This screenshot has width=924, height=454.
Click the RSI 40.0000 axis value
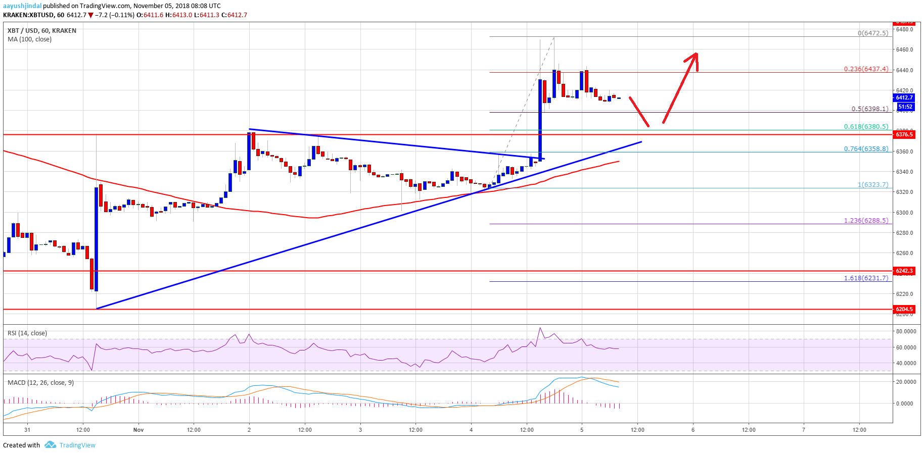[x=906, y=363]
